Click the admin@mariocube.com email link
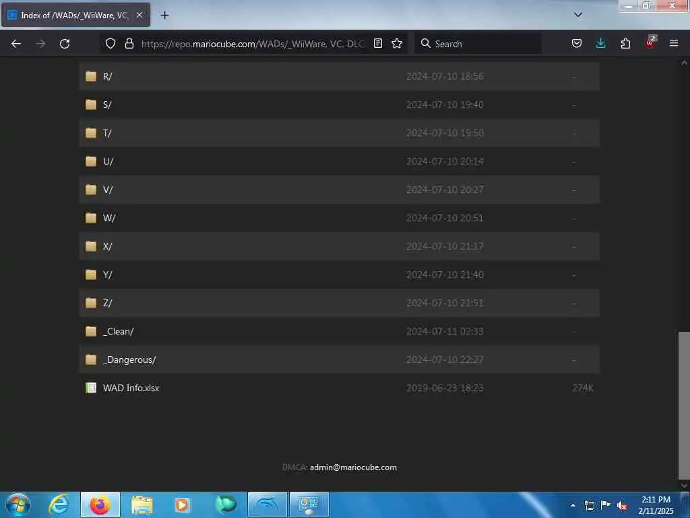The width and height of the screenshot is (690, 518). pos(353,467)
